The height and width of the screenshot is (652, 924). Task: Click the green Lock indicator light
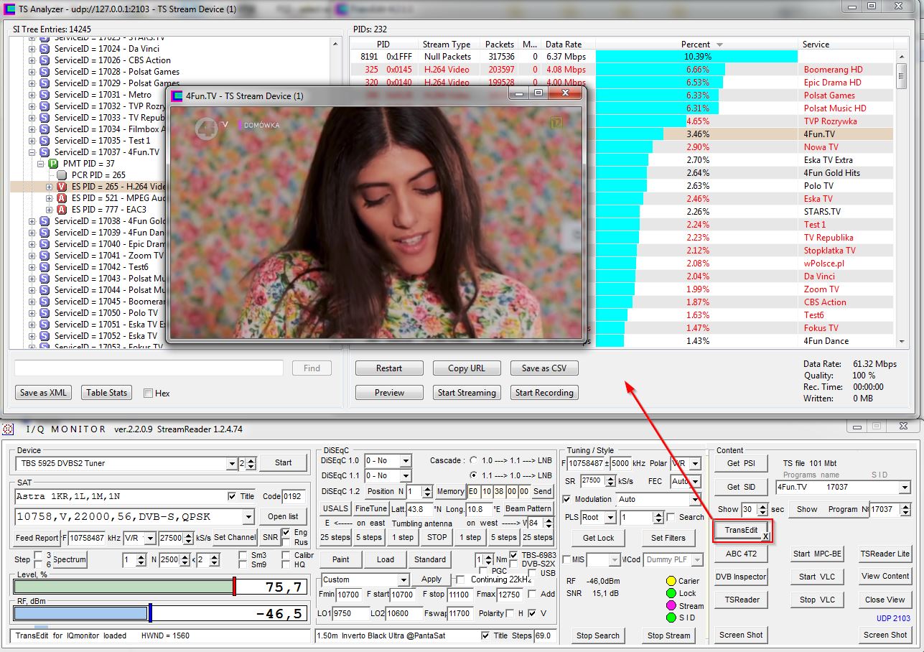pos(671,593)
